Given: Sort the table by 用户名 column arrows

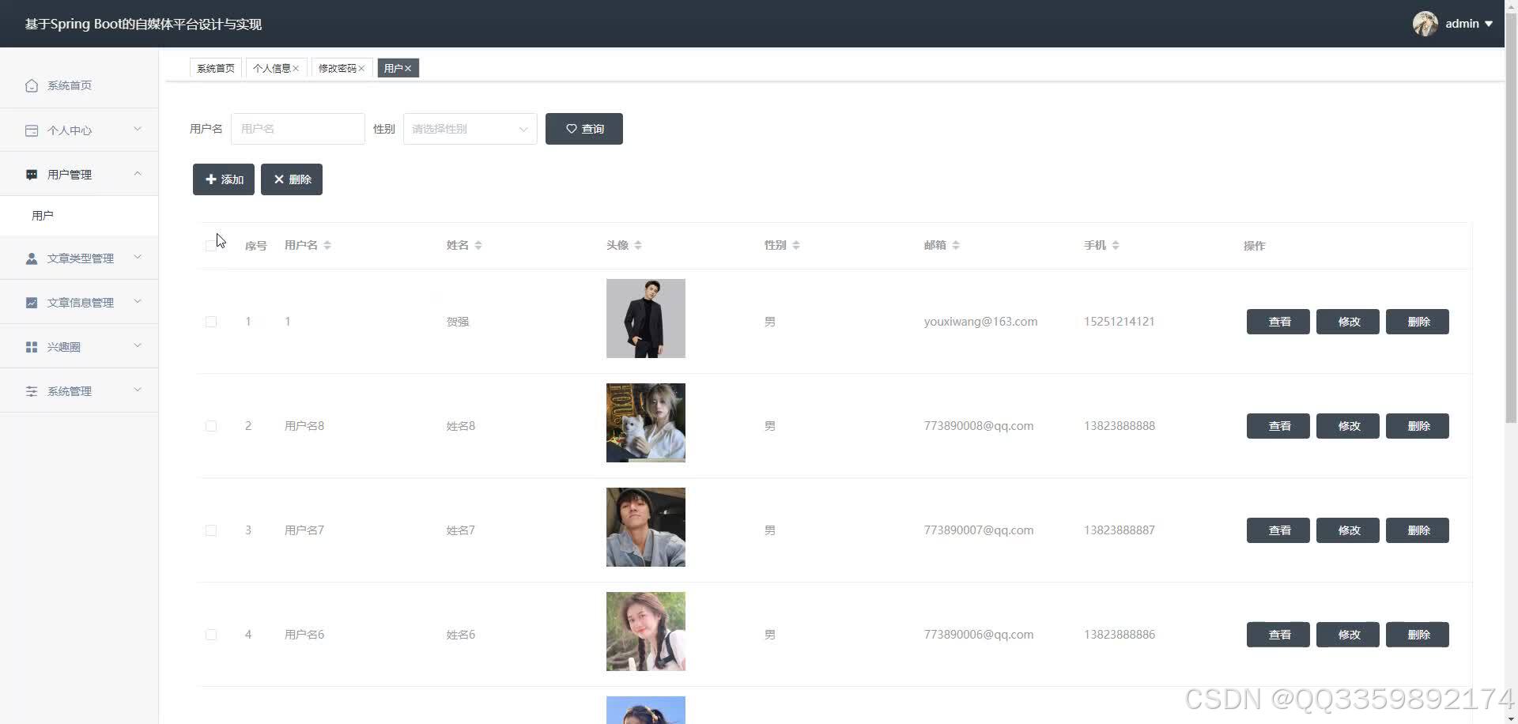Looking at the screenshot, I should 327,245.
